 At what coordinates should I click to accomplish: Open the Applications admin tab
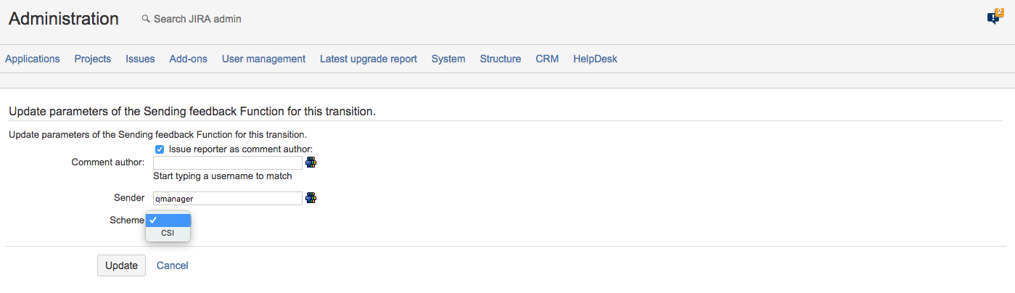(33, 59)
